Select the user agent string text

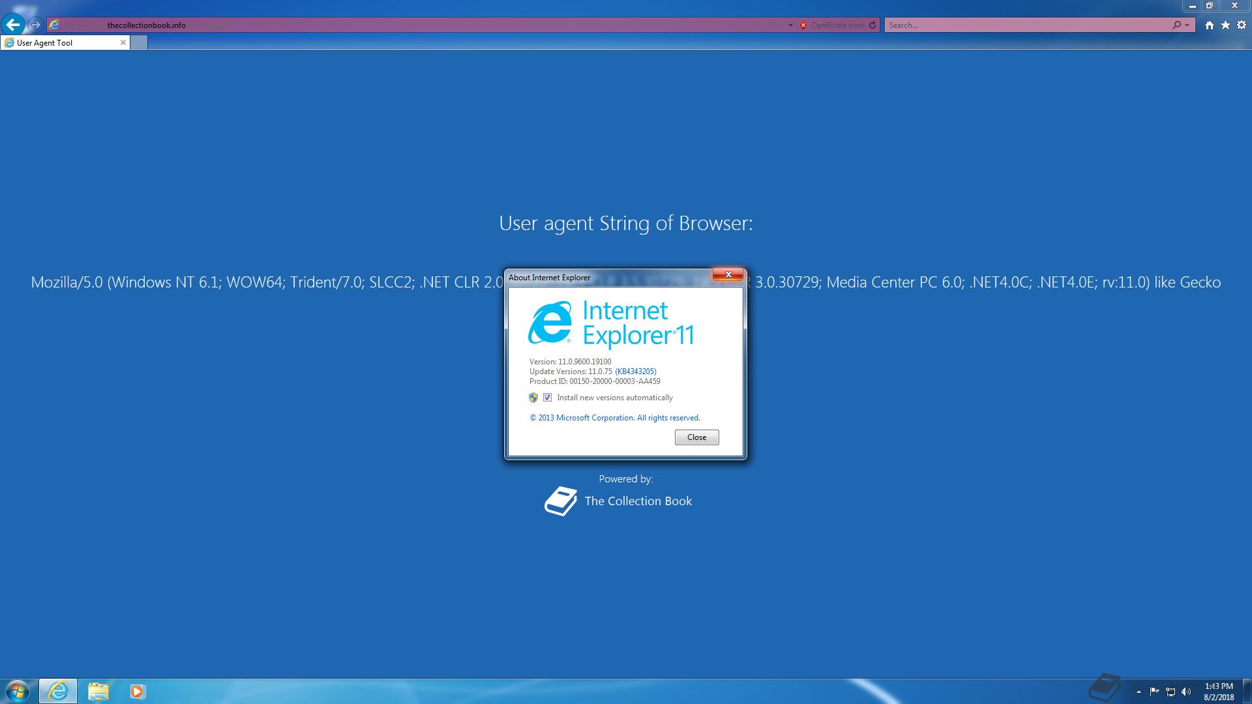point(626,282)
